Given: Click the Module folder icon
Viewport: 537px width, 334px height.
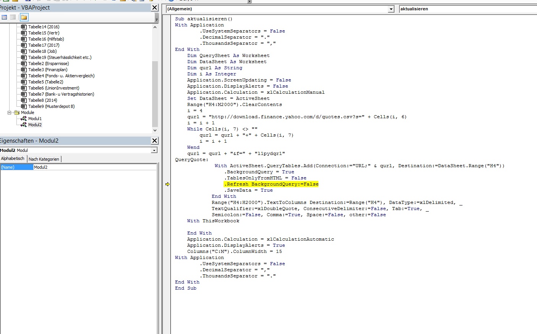Looking at the screenshot, I should coord(16,112).
